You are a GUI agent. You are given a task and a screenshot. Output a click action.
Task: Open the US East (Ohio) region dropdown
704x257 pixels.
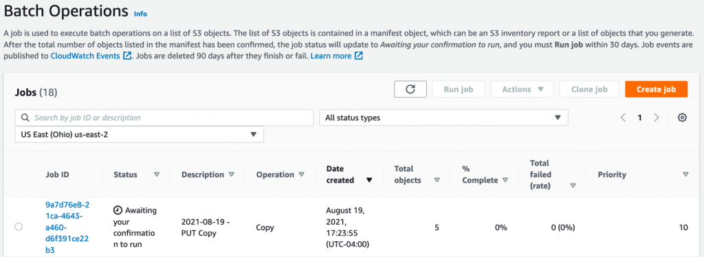tap(139, 134)
